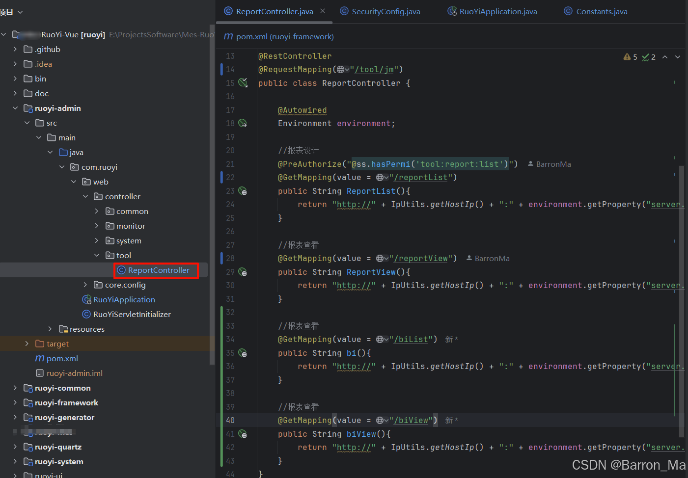Collapse the main folder
This screenshot has width=688, height=478.
[x=39, y=137]
